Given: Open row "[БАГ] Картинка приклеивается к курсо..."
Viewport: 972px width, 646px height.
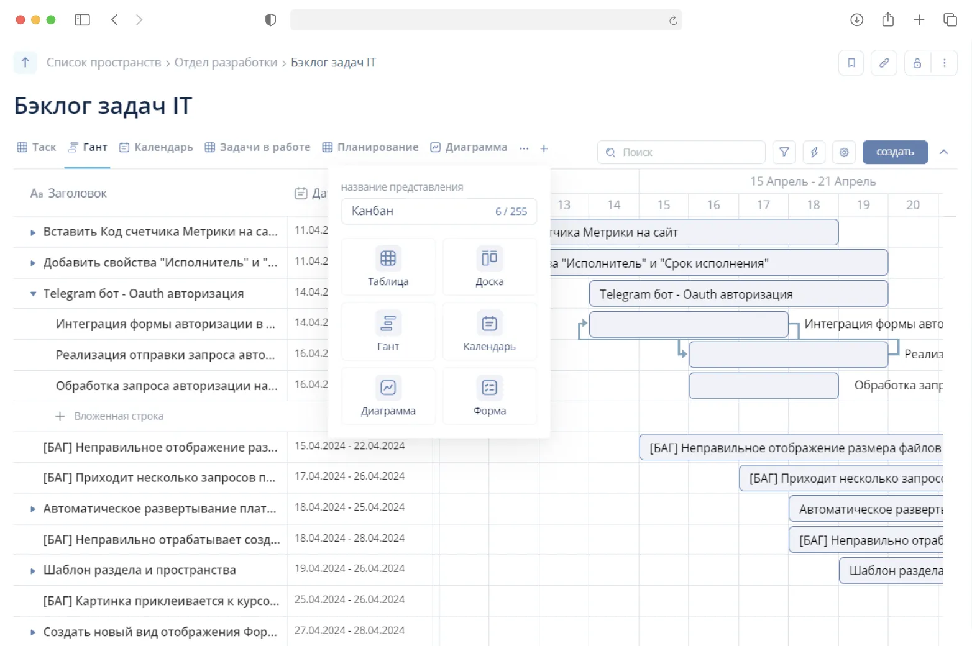Looking at the screenshot, I should 161,601.
